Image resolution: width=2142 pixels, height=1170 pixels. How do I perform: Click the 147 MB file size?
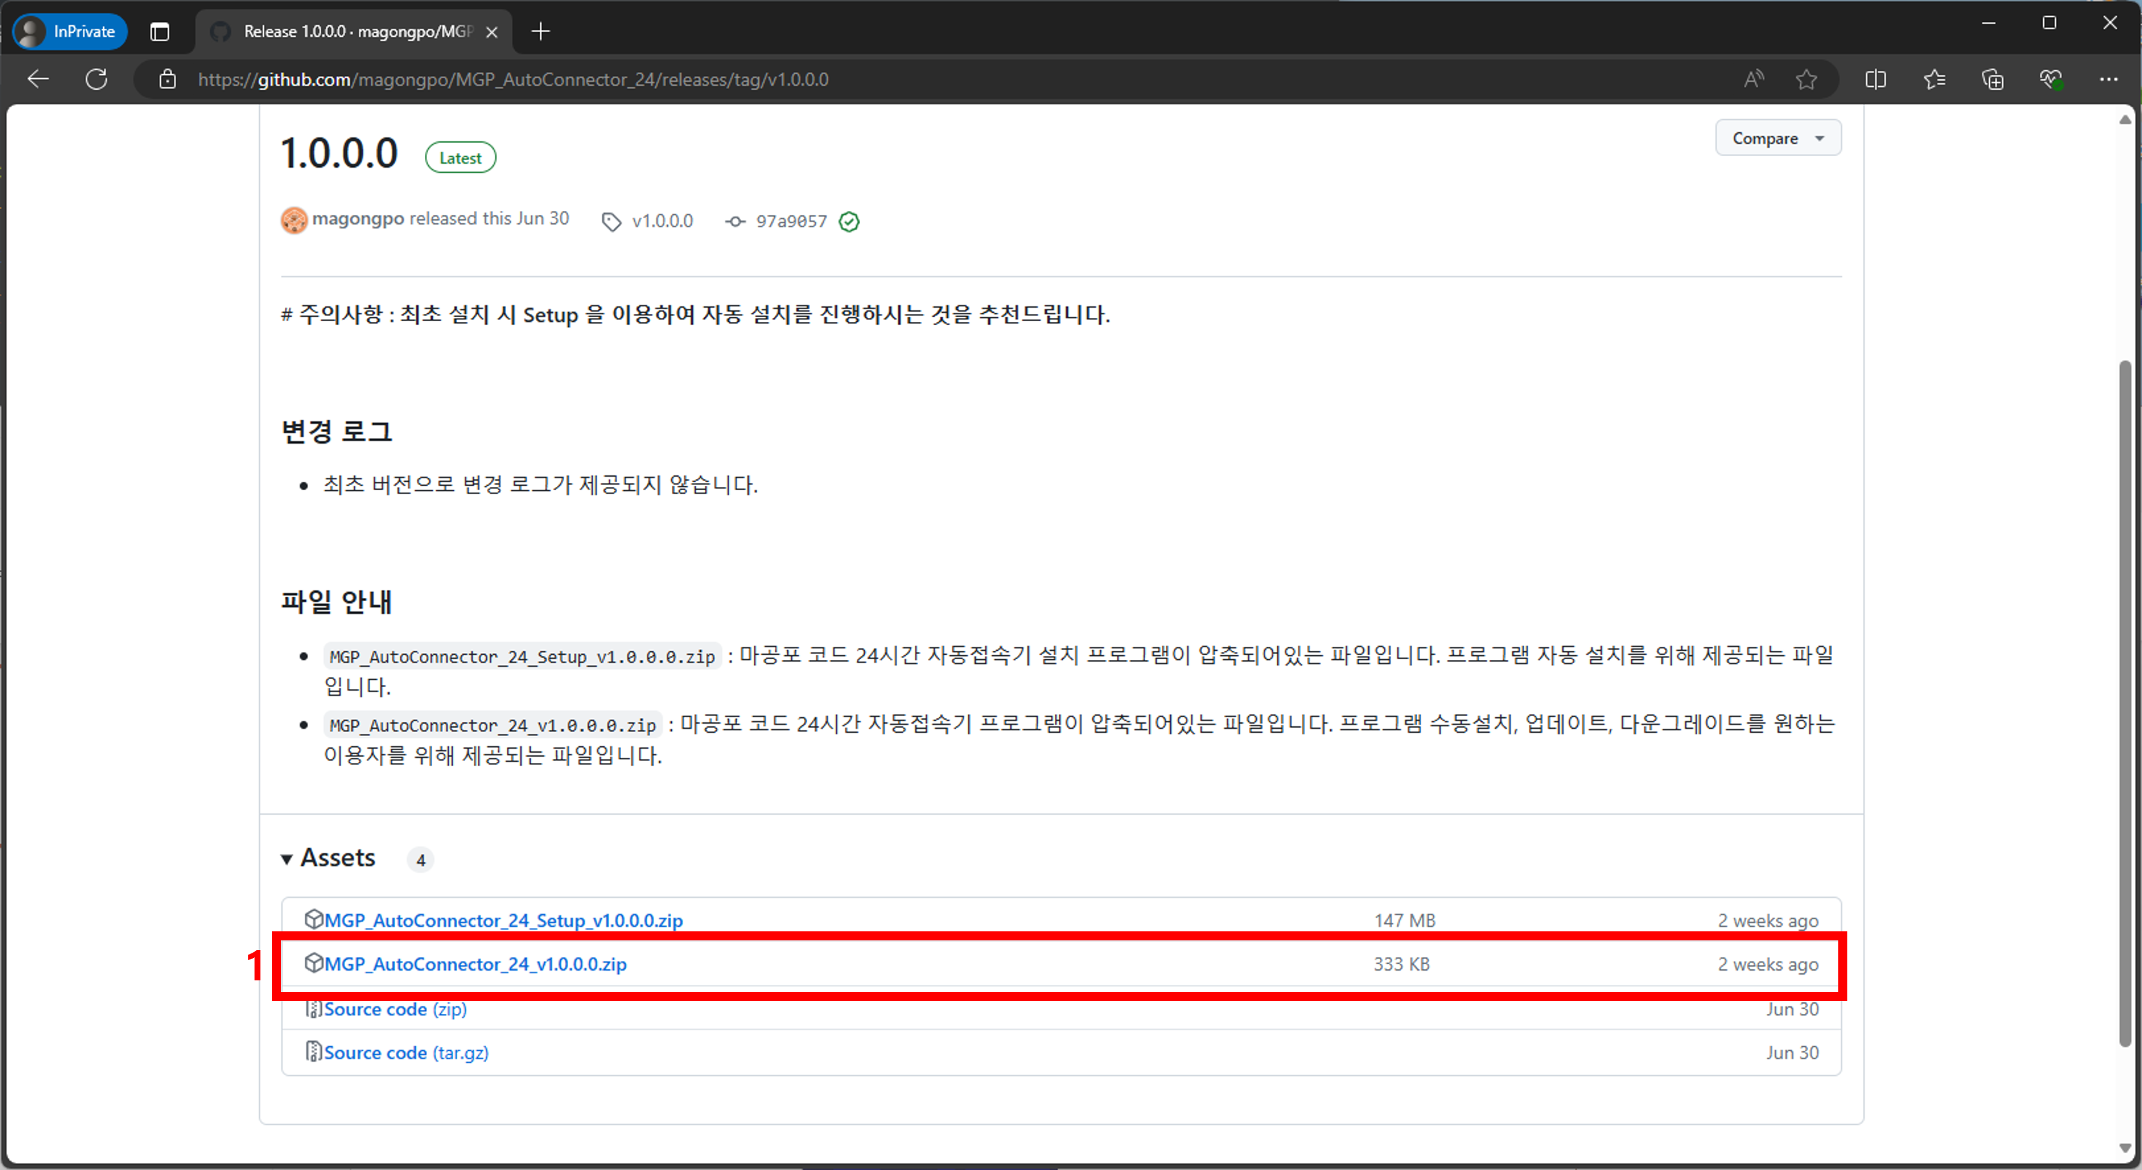[x=1404, y=920]
